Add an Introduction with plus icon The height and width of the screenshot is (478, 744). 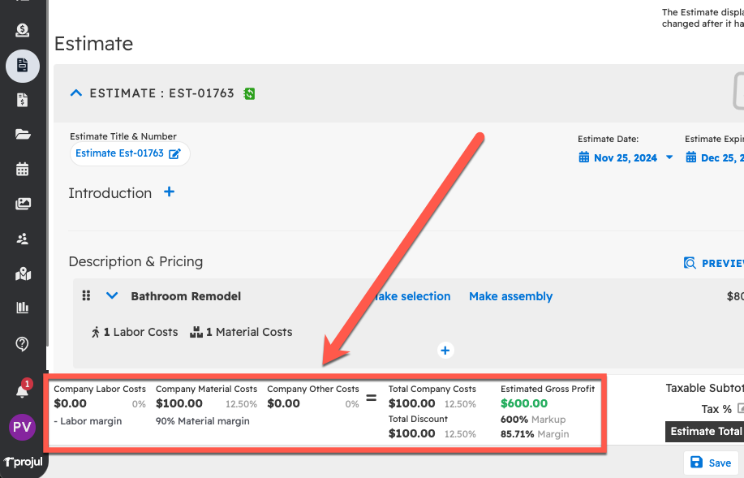pyautogui.click(x=170, y=192)
